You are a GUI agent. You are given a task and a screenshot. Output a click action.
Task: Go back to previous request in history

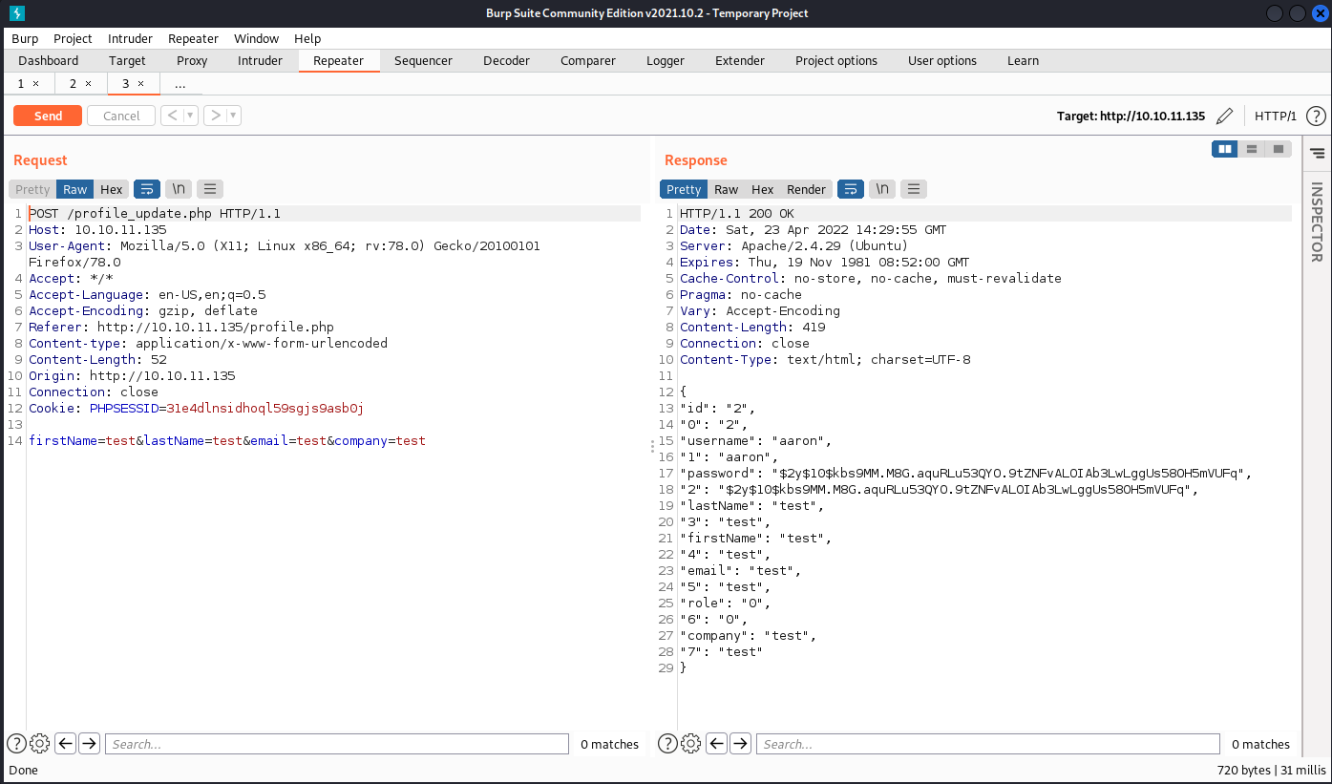point(172,116)
